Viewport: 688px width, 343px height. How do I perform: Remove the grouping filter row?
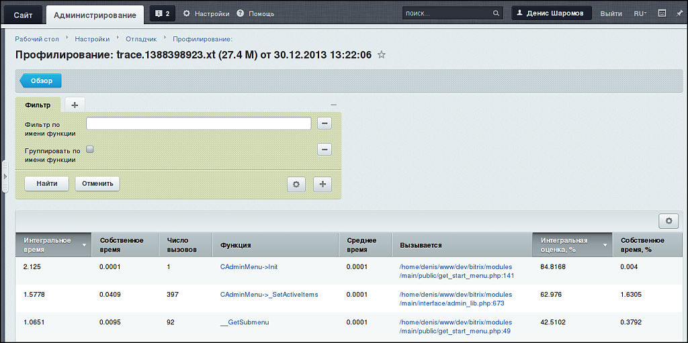point(324,150)
